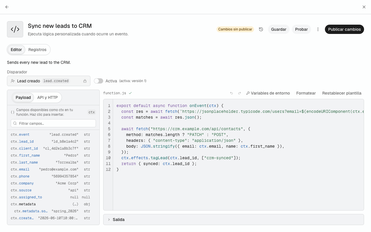Screen dimensions: 371x232
Task: Click the Sync new leads to CRM title
Action: click(x=60, y=26)
